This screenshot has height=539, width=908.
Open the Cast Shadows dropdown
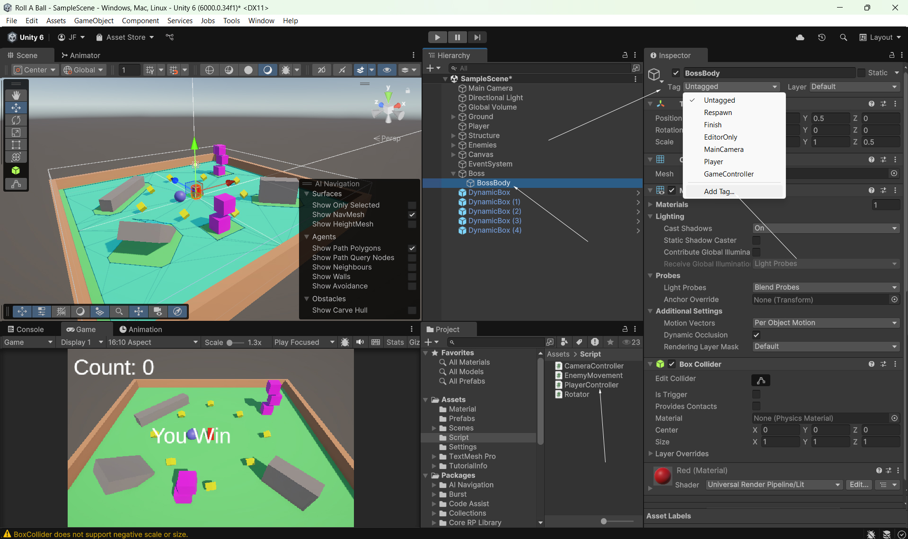[x=826, y=228]
